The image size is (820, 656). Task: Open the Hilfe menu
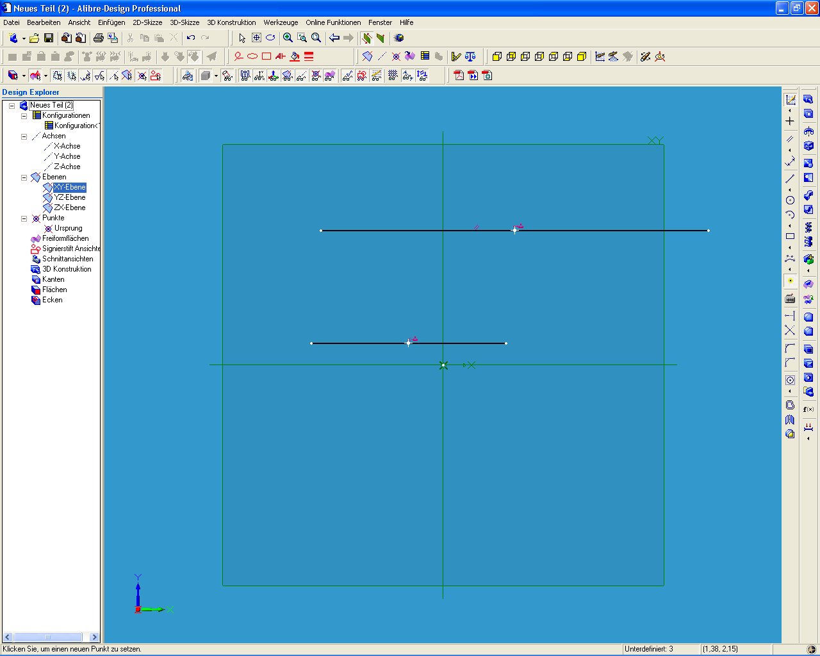click(x=407, y=22)
